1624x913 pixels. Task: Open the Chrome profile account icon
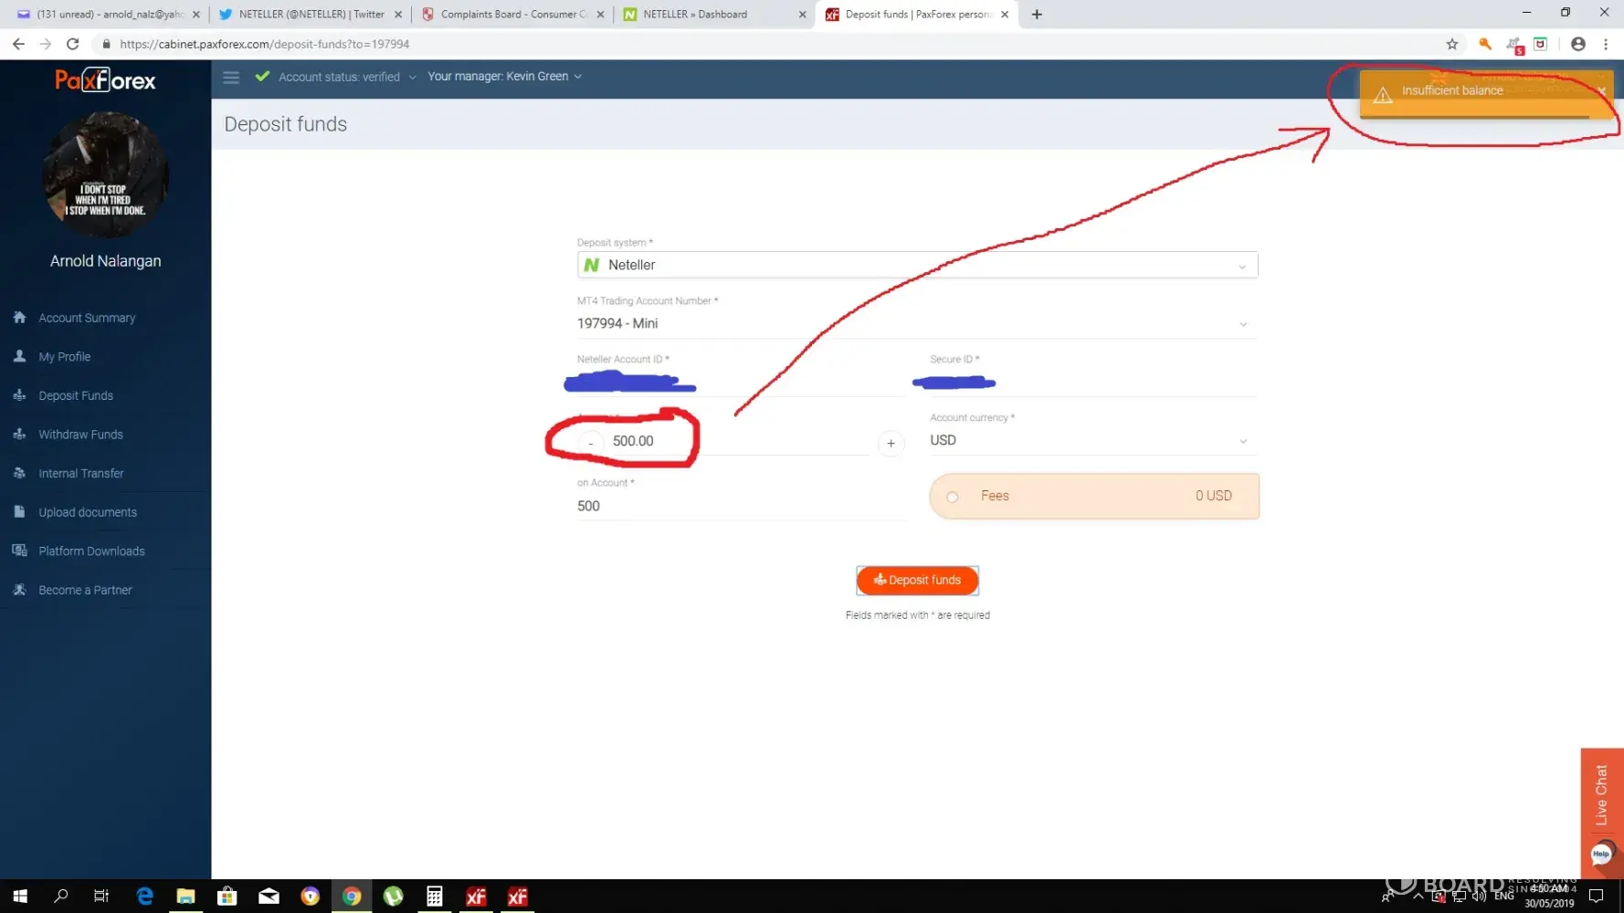[x=1577, y=44]
